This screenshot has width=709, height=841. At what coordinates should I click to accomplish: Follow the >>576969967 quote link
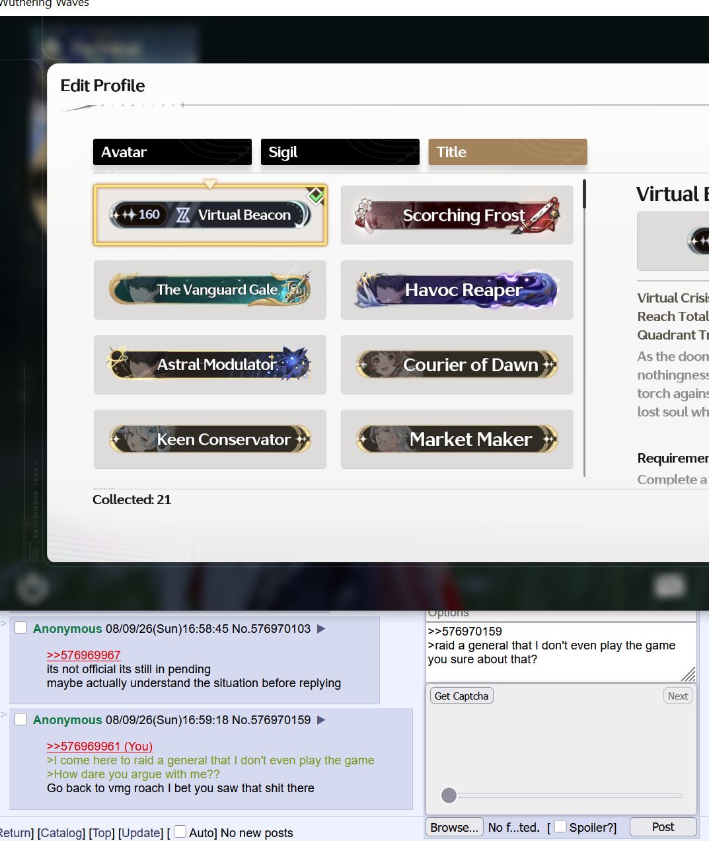84,655
